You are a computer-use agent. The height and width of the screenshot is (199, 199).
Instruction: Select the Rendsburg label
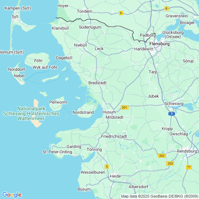(187, 151)
